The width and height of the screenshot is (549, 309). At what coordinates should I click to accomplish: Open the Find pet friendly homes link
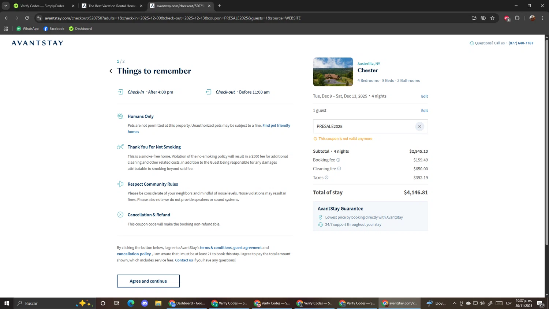tap(209, 129)
